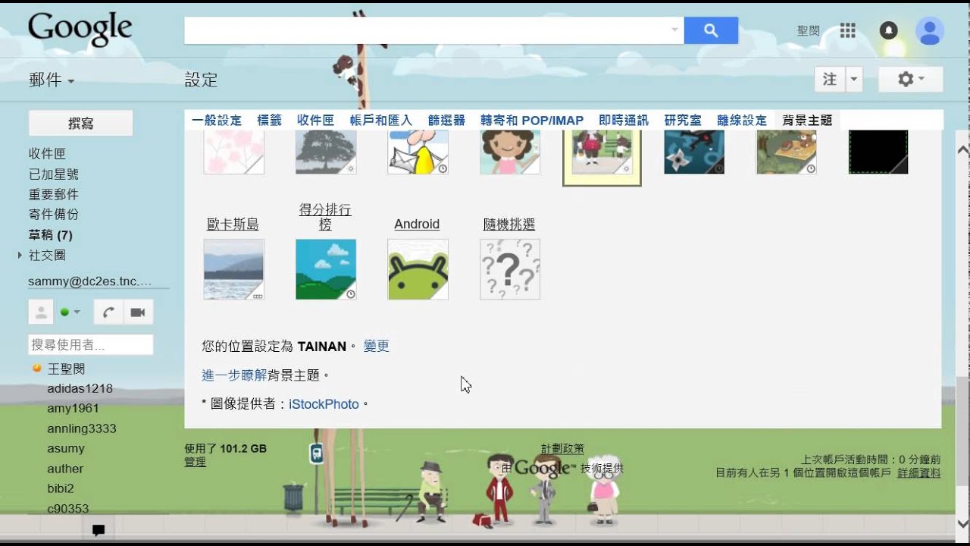Select the envelope character theme thumbnail
This screenshot has width=970, height=546.
(x=418, y=152)
